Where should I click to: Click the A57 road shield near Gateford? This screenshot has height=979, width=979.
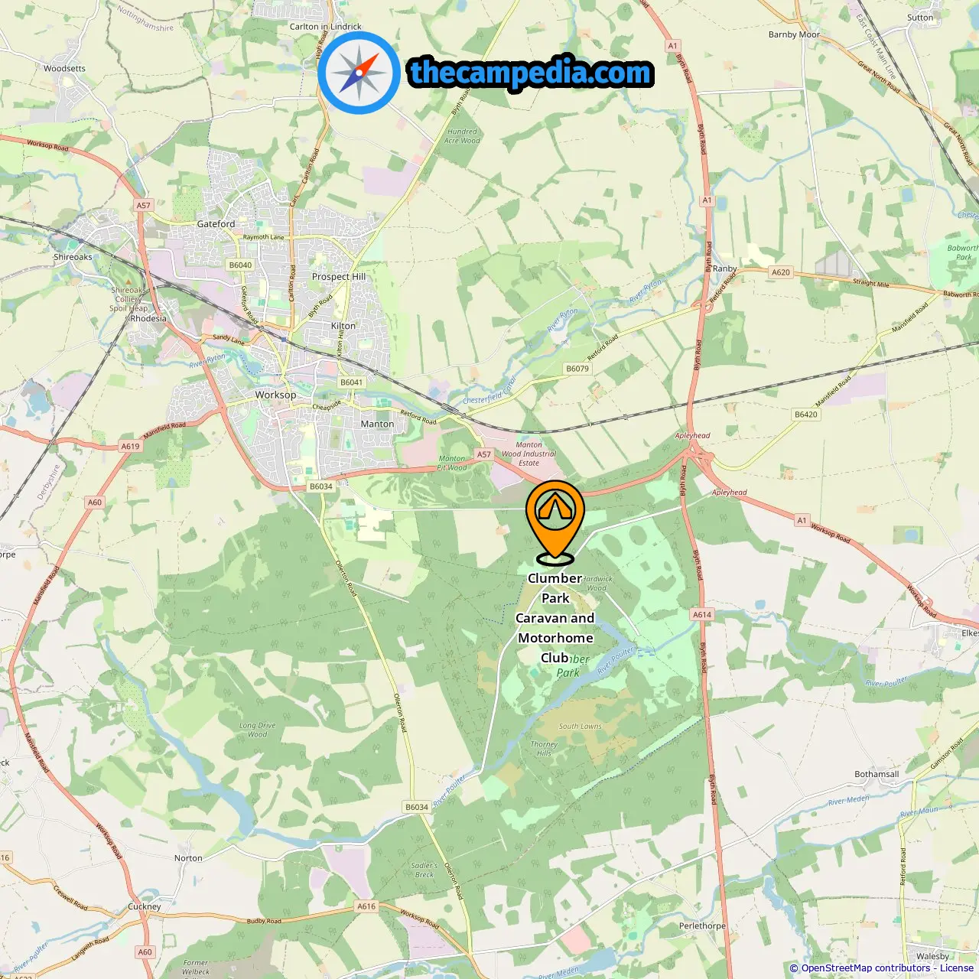pyautogui.click(x=144, y=206)
